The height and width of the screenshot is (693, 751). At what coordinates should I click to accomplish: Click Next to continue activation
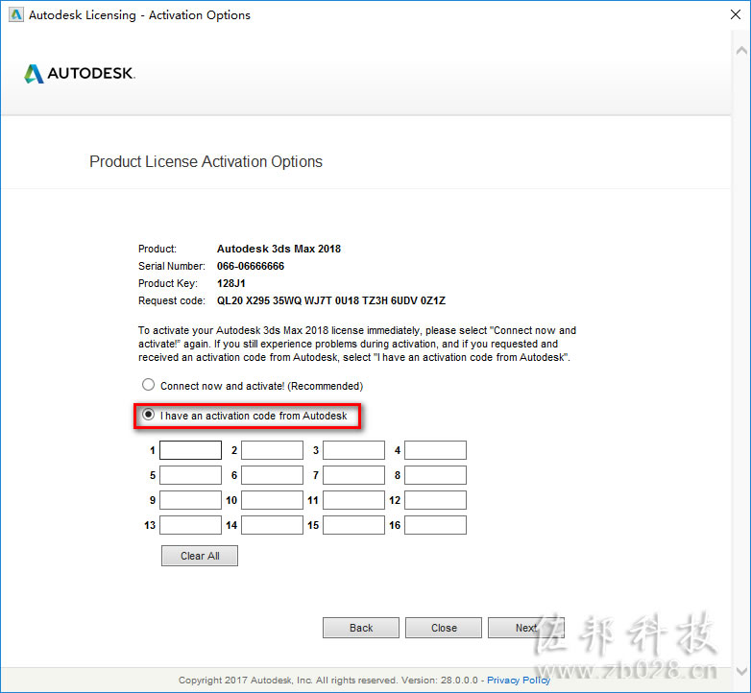(526, 628)
